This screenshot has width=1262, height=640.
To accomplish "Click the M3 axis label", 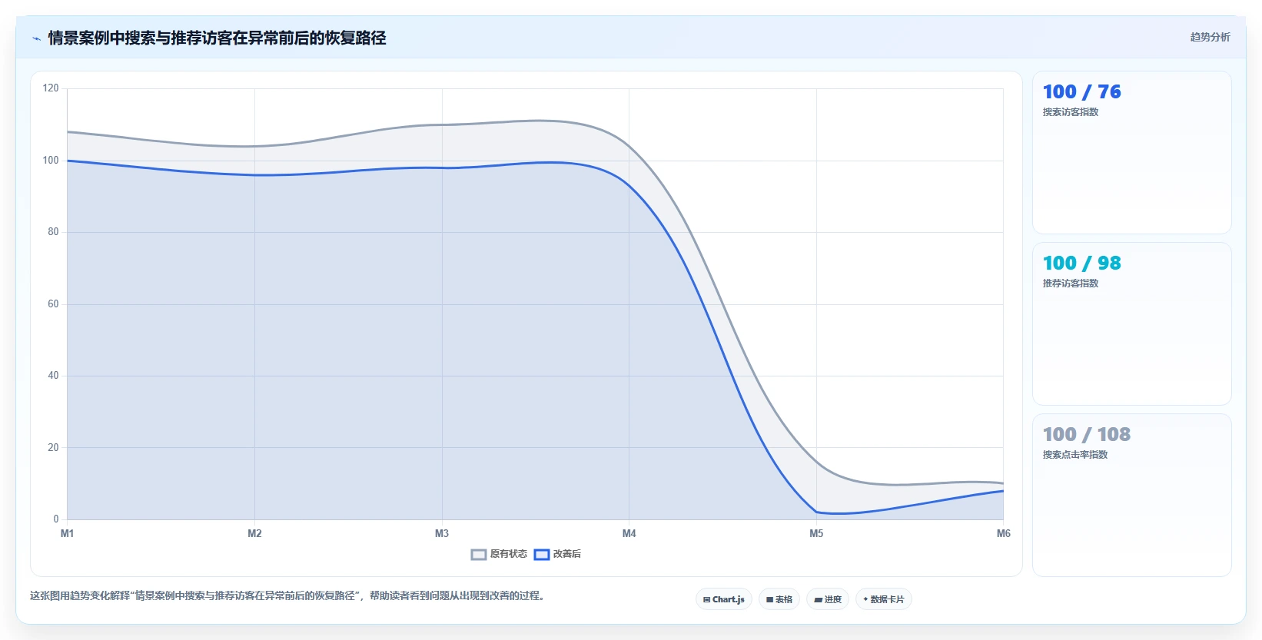I will tap(442, 533).
